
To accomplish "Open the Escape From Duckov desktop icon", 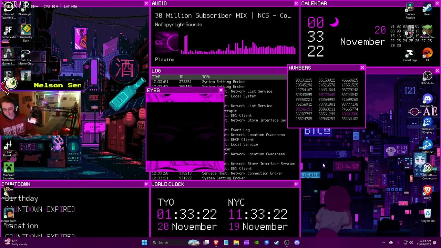I will pos(8,217).
